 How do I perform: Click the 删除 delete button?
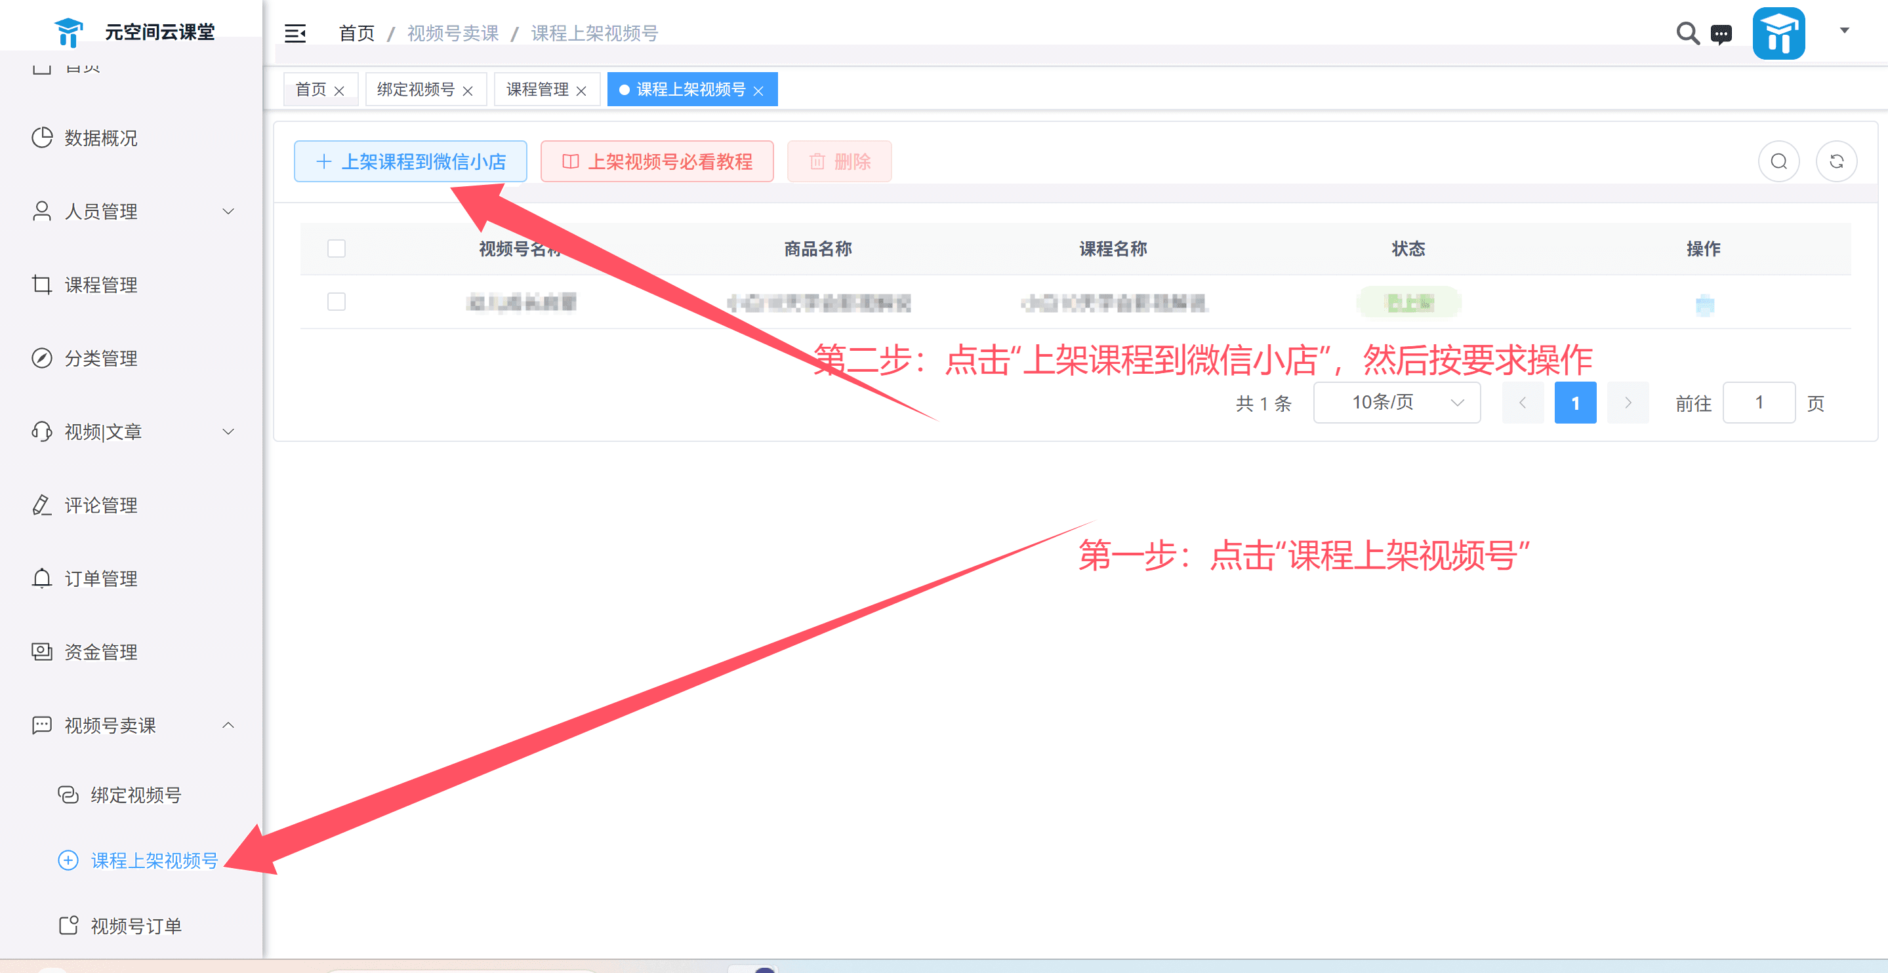tap(839, 161)
